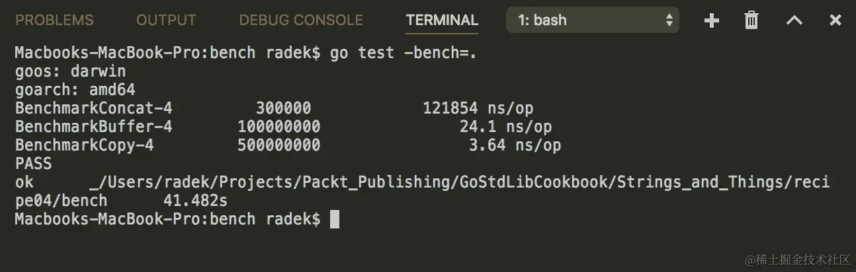Select the TERMINAL tab
Viewport: 856px width, 272px height.
click(442, 20)
